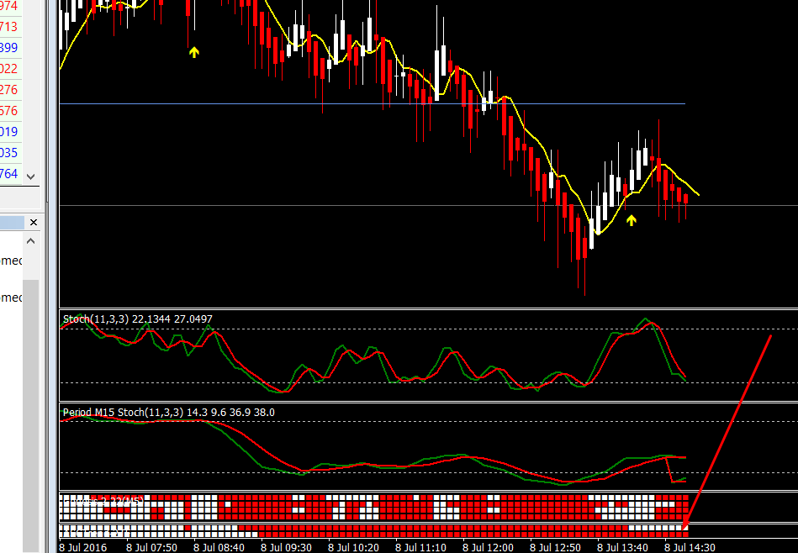Click the 8 Jul 13:40 time label
Screen dimensions: 798x553
pos(622,547)
